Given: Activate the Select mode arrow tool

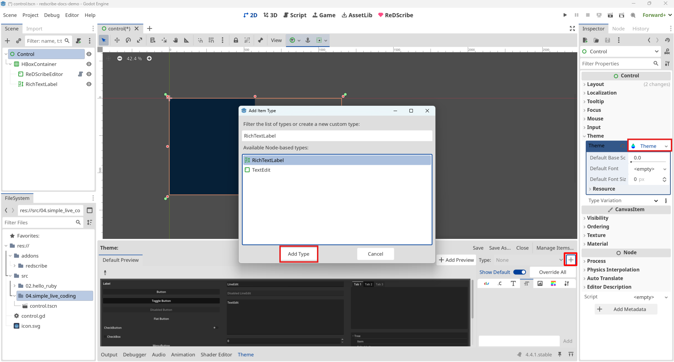Looking at the screenshot, I should 104,40.
